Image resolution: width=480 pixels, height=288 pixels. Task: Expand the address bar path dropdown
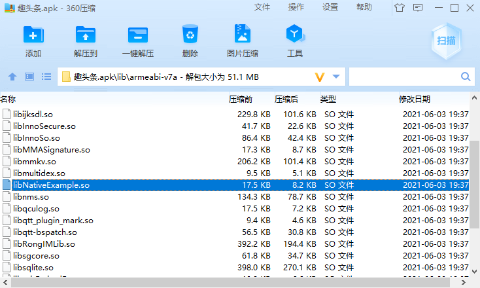336,77
